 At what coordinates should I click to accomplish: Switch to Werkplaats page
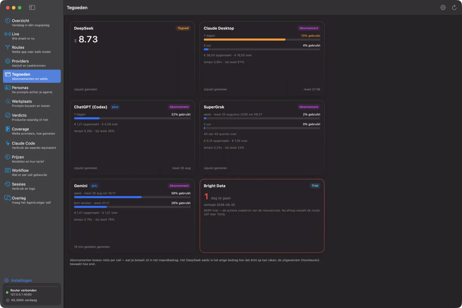click(x=32, y=103)
